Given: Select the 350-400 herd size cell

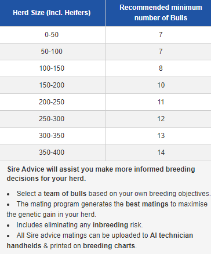Looking at the screenshot, I should [x=53, y=153].
